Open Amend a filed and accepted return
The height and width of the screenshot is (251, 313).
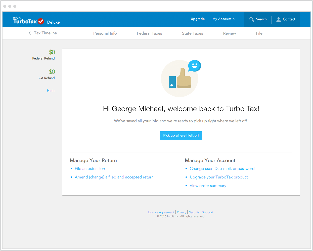tap(114, 177)
